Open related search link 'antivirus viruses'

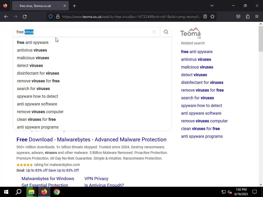196,59
